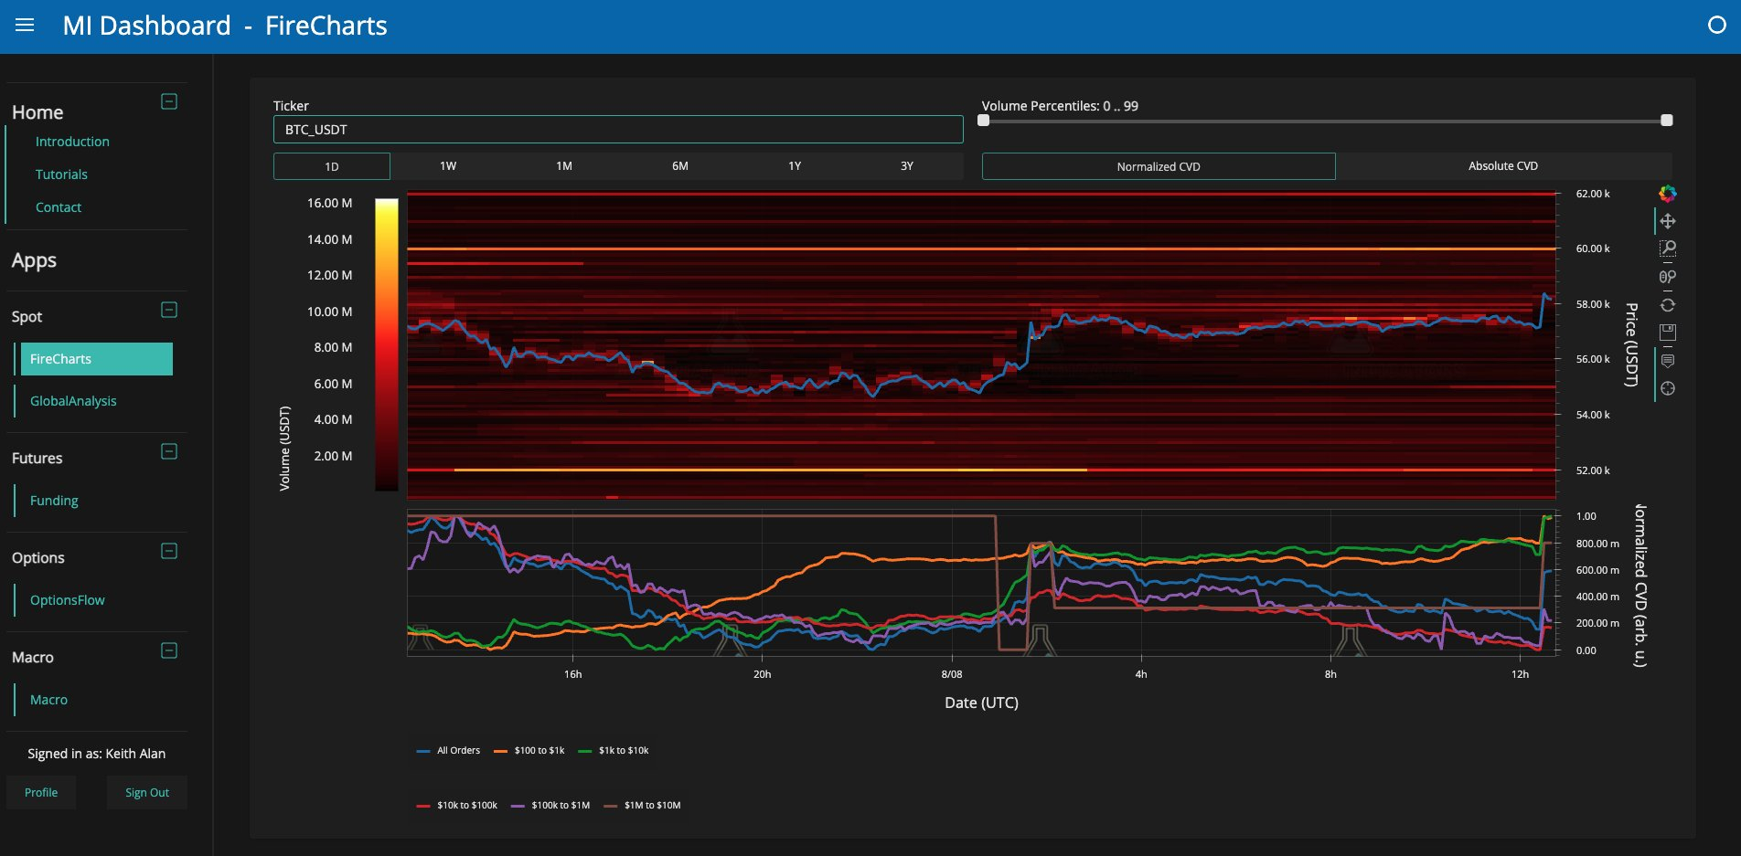Select the 6M timeframe tab
Viewport: 1741px width, 856px height.
coord(679,166)
